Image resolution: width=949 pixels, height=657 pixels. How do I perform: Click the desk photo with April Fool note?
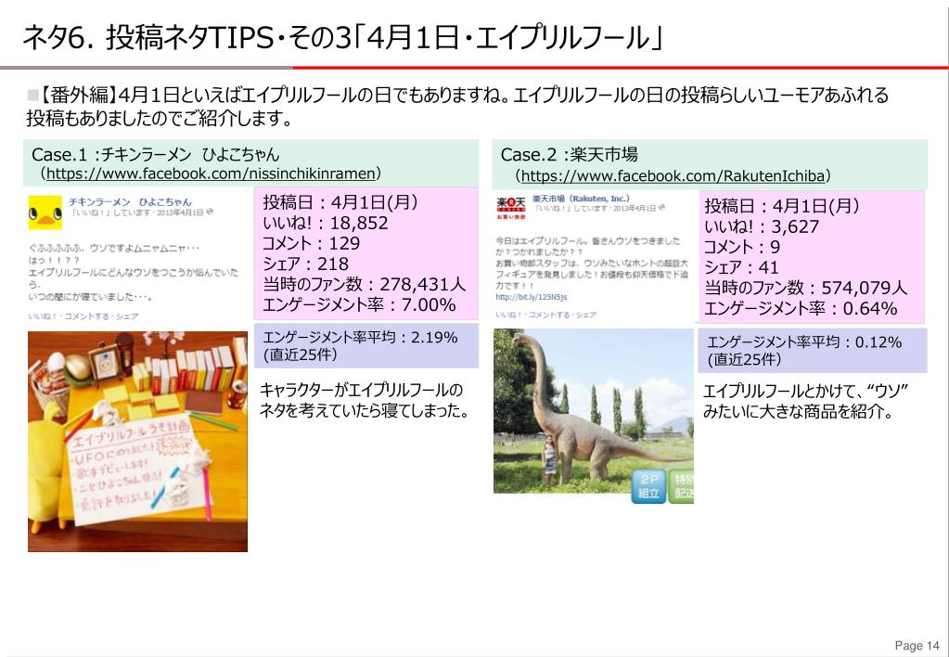pyautogui.click(x=137, y=442)
